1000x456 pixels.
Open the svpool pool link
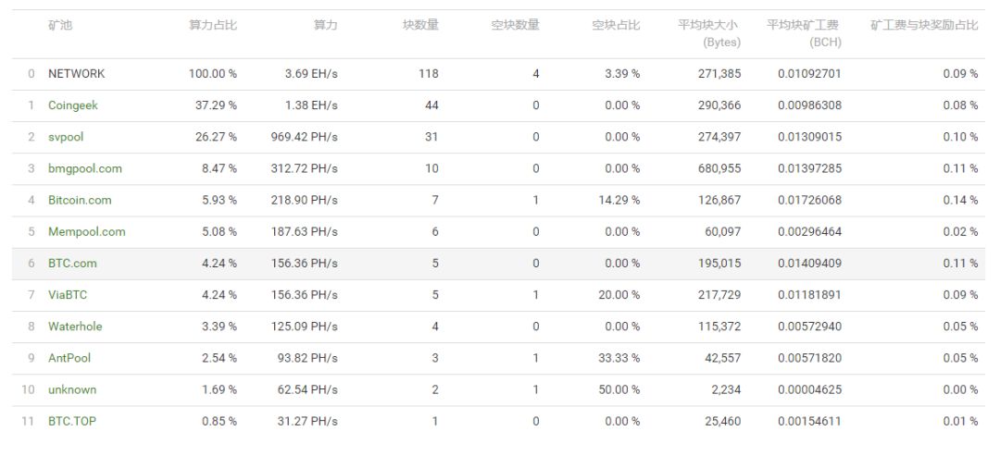click(x=66, y=137)
